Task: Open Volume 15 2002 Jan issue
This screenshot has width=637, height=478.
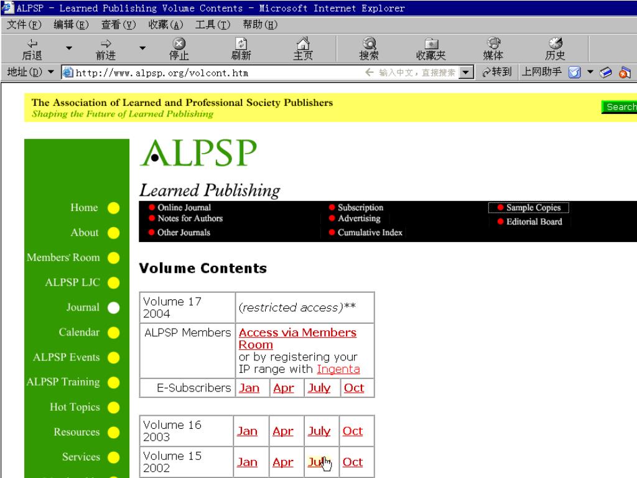Action: point(247,462)
